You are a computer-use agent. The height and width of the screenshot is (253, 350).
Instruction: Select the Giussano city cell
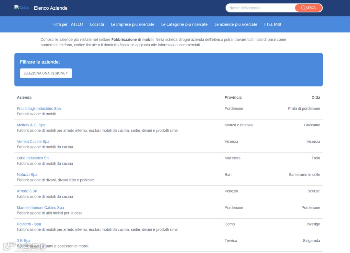point(312,125)
